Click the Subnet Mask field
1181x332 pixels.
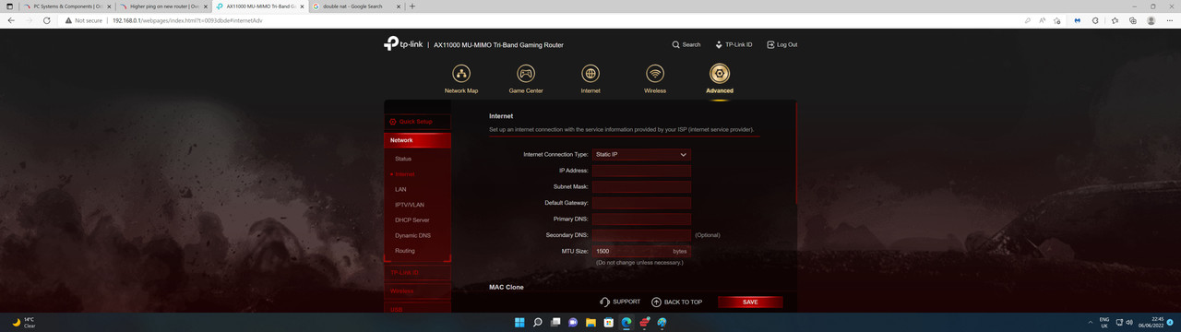[641, 186]
